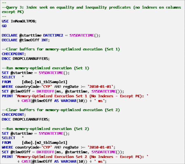Click the table name "[dbo].[m2_tblSample1]"
This screenshot has height=164, width=185.
45,143
